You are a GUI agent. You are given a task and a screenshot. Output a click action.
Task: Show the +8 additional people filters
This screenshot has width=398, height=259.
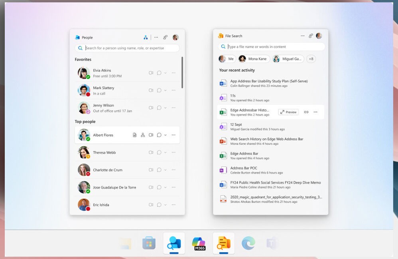point(311,59)
